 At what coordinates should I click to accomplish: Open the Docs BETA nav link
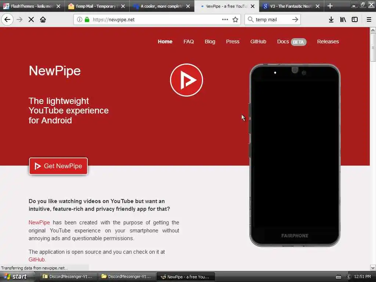292,42
